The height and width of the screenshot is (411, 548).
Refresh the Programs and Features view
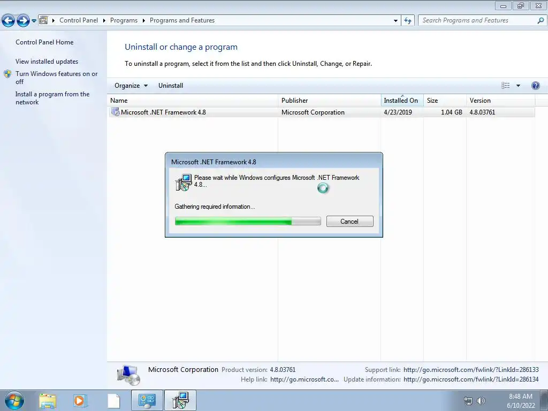coord(407,21)
